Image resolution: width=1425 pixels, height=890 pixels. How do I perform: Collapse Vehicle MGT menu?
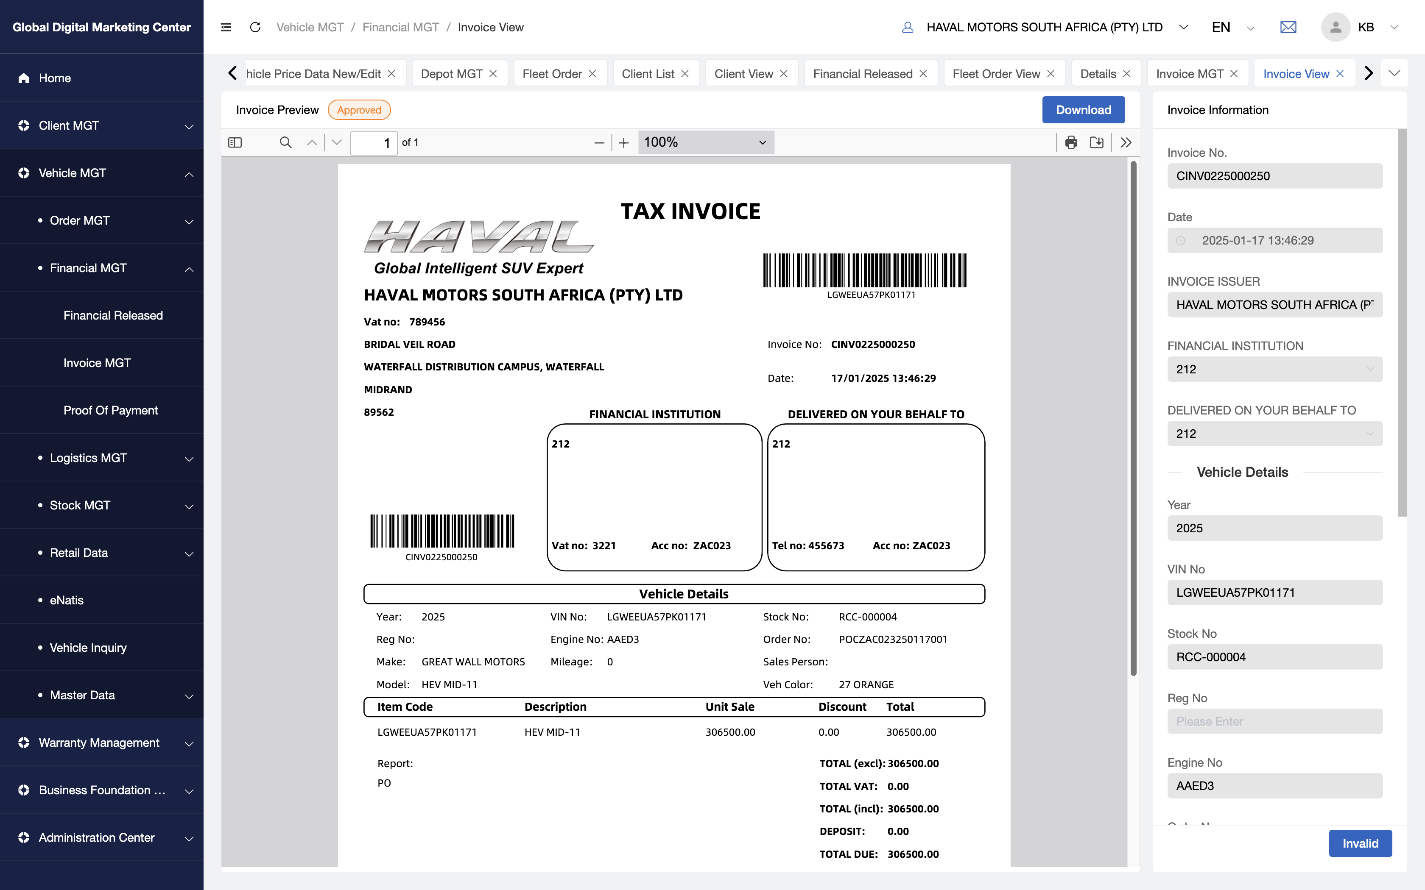pyautogui.click(x=102, y=173)
